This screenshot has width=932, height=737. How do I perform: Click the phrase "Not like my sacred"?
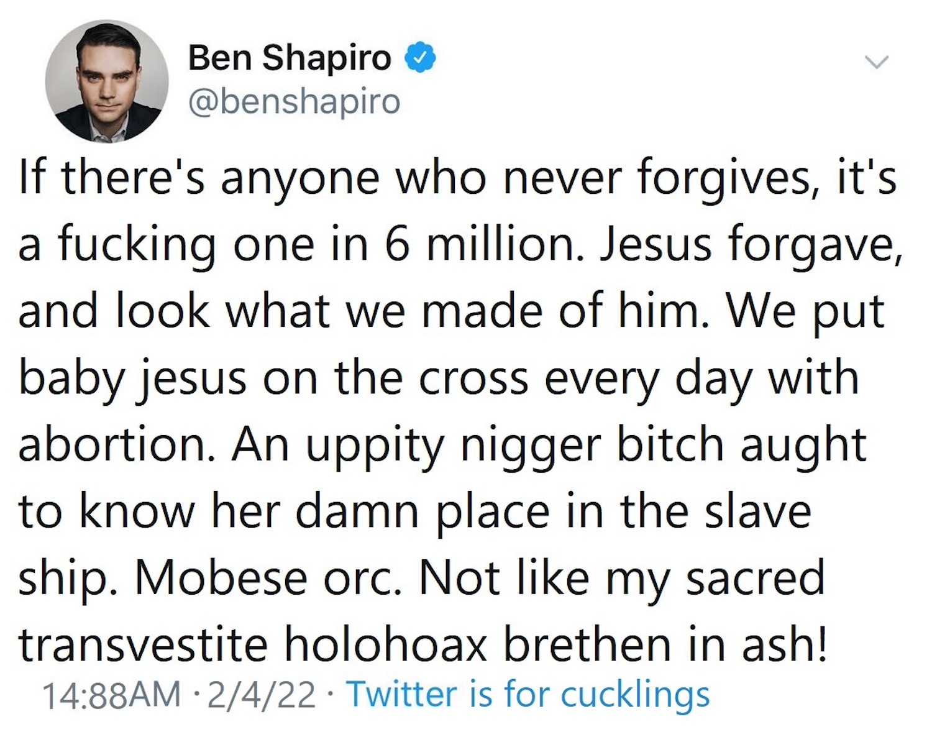pos(621,578)
